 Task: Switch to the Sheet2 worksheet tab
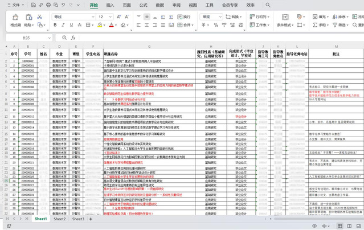point(59,219)
